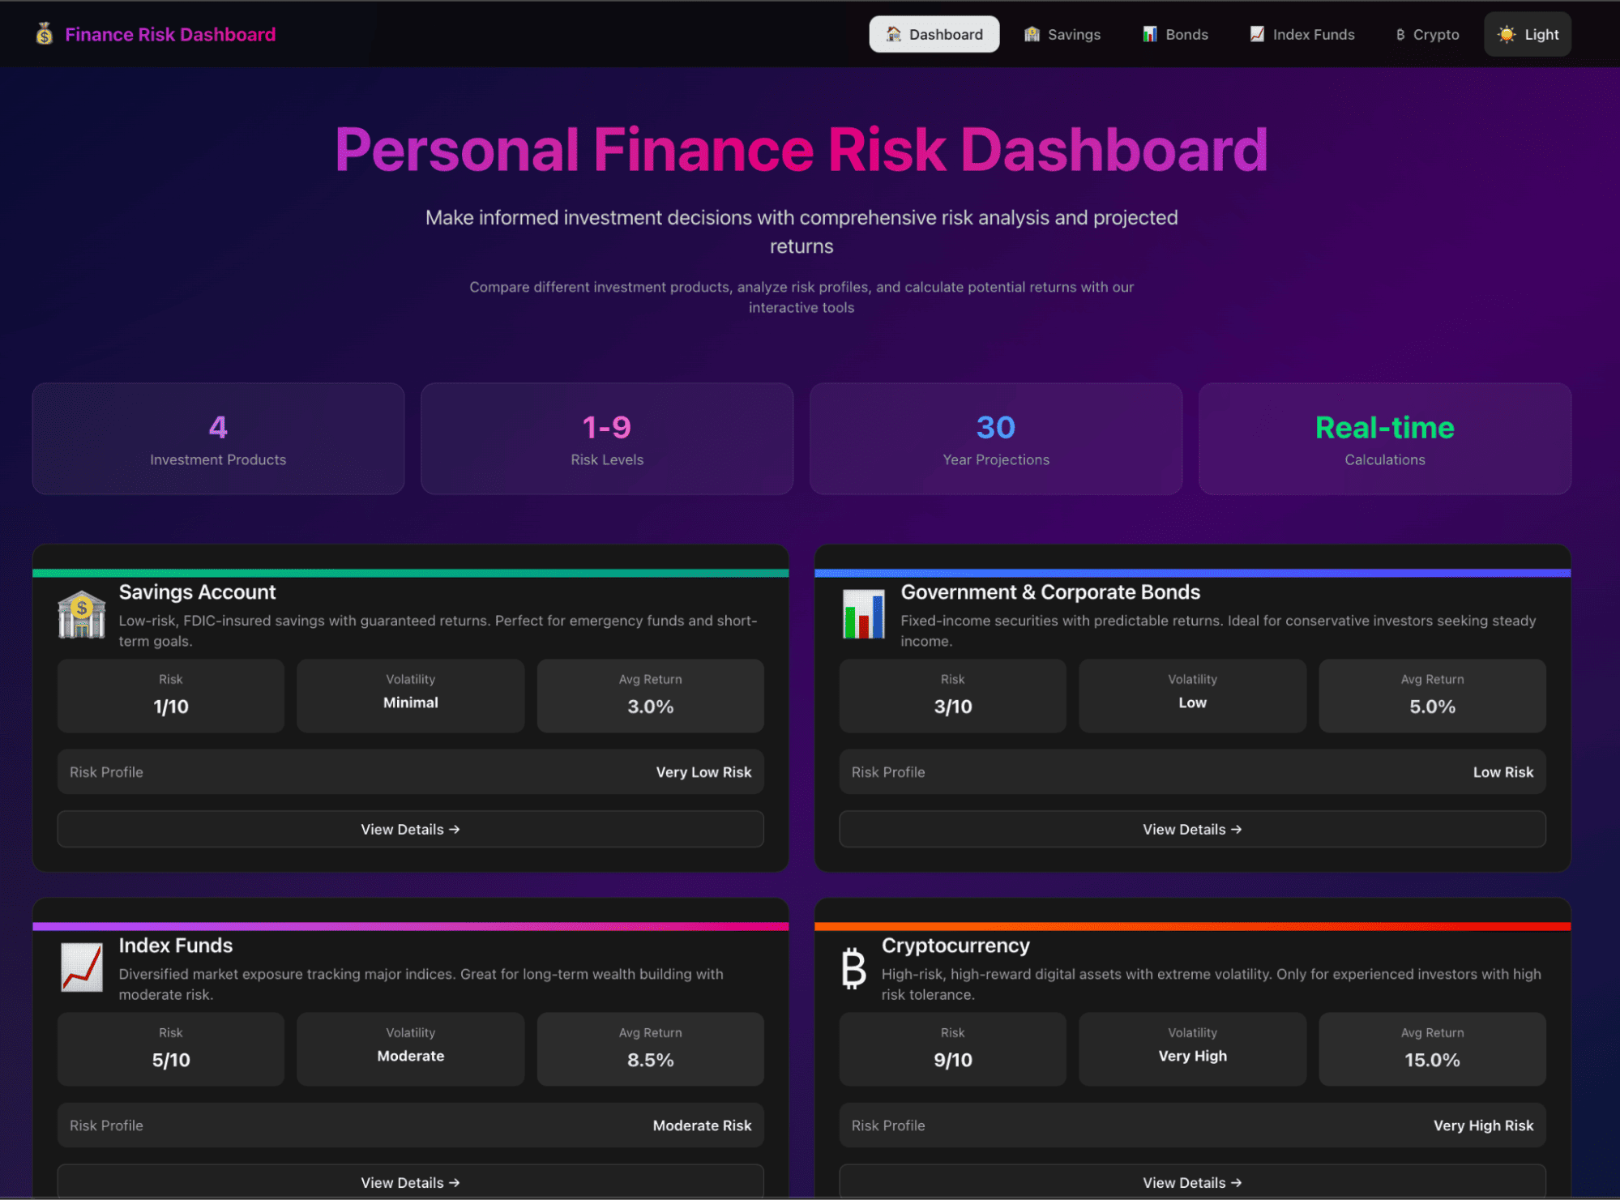
Task: Click the Cryptocurrency bitcoin symbol icon
Action: pos(853,968)
